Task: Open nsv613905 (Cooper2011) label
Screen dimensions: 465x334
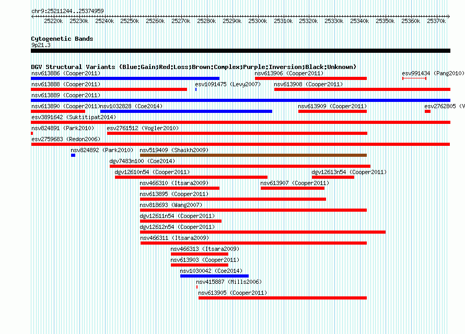Action: pyautogui.click(x=233, y=293)
